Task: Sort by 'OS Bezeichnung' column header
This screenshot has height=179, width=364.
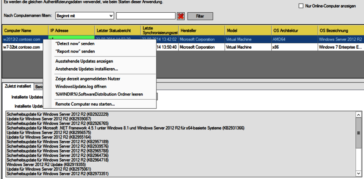Action: (x=341, y=31)
